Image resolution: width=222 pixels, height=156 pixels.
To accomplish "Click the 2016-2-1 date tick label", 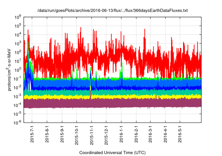I will (x=136, y=134).
